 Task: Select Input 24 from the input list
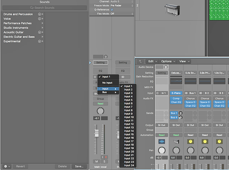point(128,165)
